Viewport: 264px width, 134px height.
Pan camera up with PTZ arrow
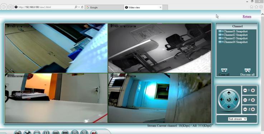pyautogui.click(x=229, y=92)
